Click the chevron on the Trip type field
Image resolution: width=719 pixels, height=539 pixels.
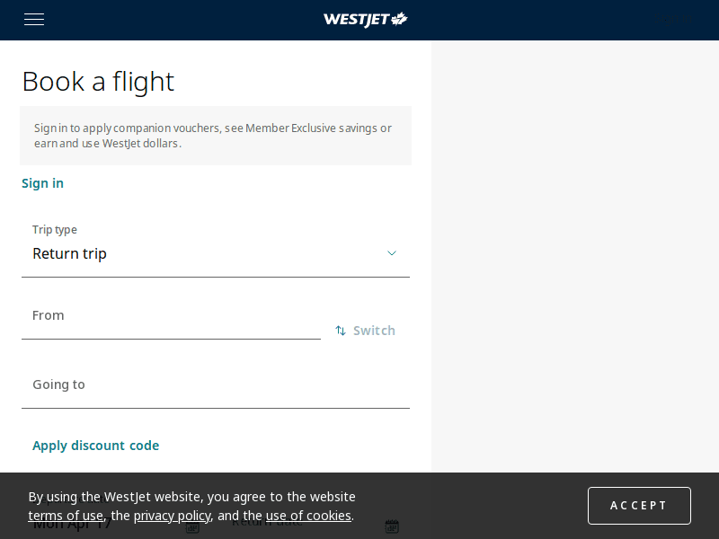point(392,253)
